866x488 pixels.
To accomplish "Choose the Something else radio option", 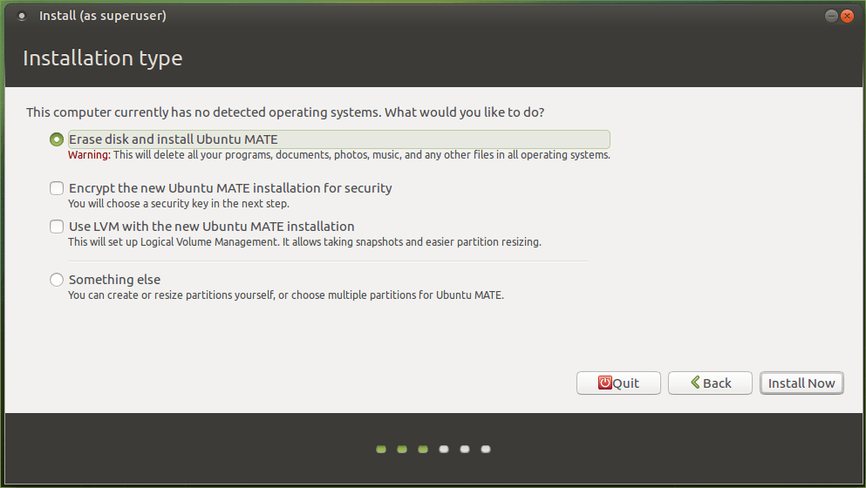I will point(57,280).
